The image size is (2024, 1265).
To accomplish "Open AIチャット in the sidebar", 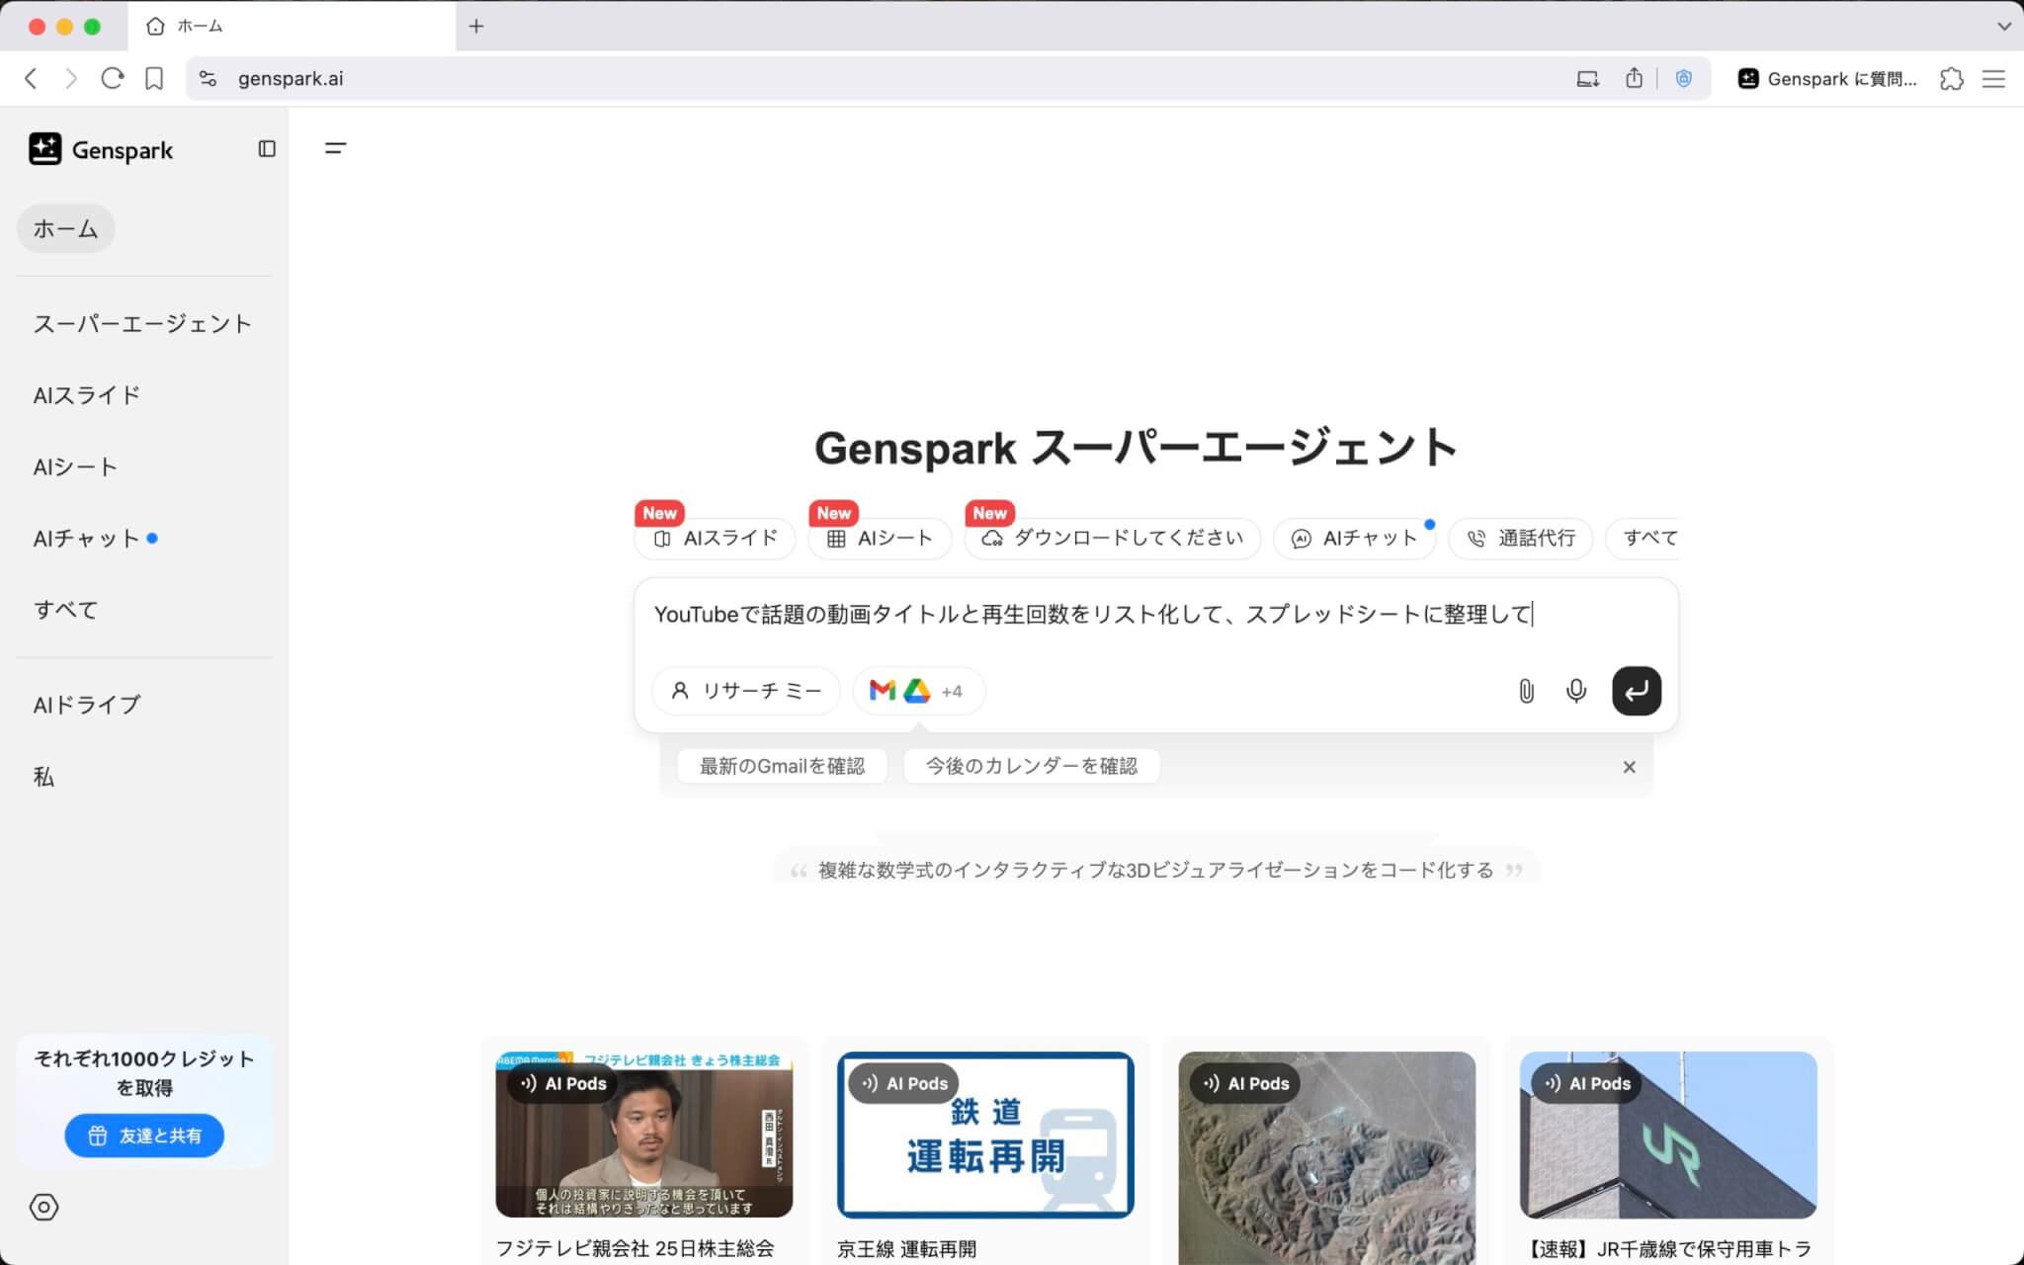I will point(87,539).
